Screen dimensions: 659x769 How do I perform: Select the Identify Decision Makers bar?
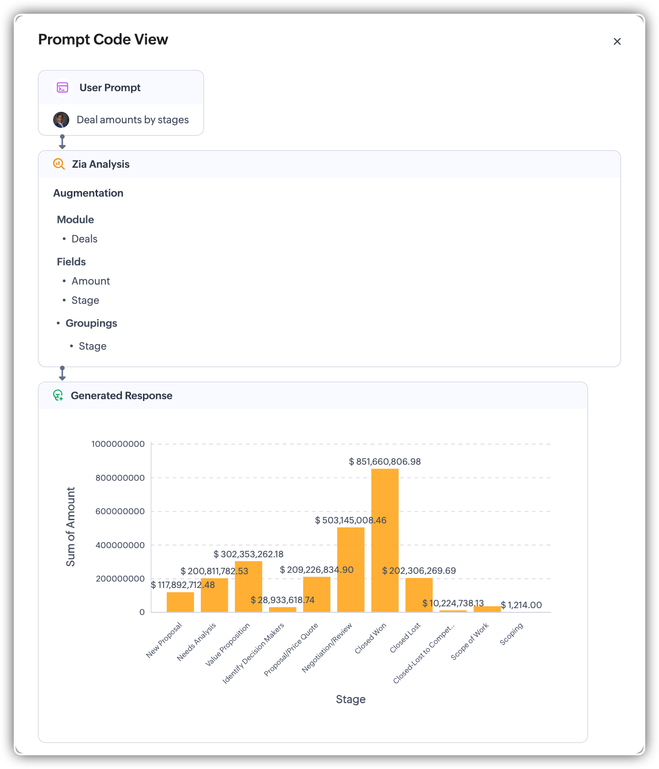tap(282, 610)
